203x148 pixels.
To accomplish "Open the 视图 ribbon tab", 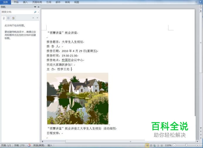I will click(x=77, y=2).
